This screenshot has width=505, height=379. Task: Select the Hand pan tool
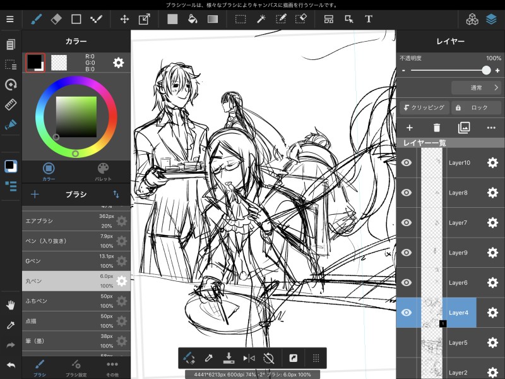point(11,305)
